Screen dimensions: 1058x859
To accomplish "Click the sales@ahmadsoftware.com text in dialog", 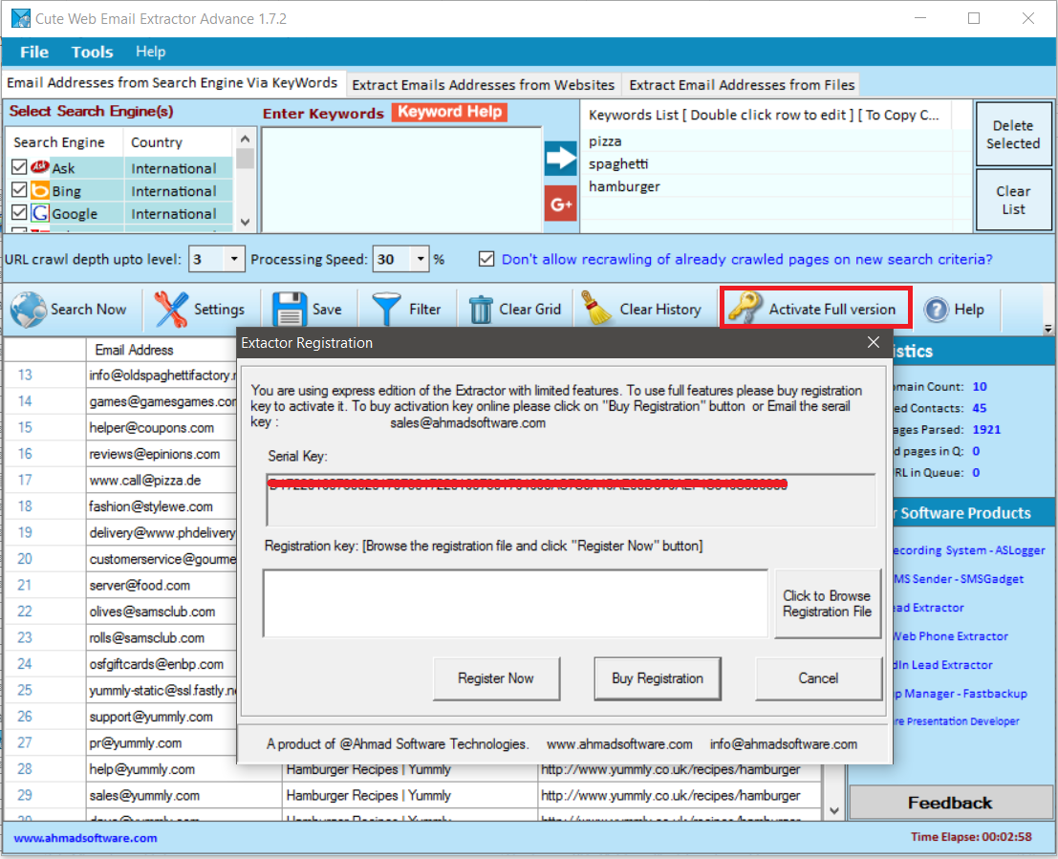I will [x=467, y=423].
